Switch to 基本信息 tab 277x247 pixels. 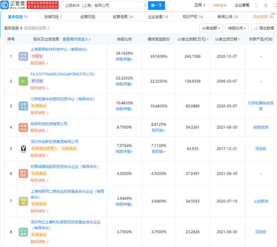point(18,17)
